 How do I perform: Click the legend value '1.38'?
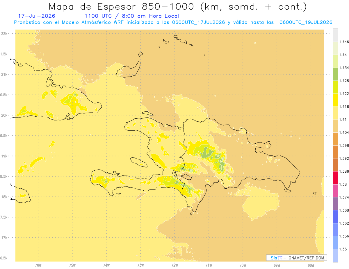tap(343, 184)
